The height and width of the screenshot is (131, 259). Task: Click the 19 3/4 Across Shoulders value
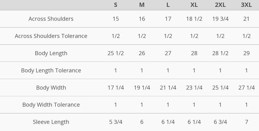pyautogui.click(x=220, y=19)
